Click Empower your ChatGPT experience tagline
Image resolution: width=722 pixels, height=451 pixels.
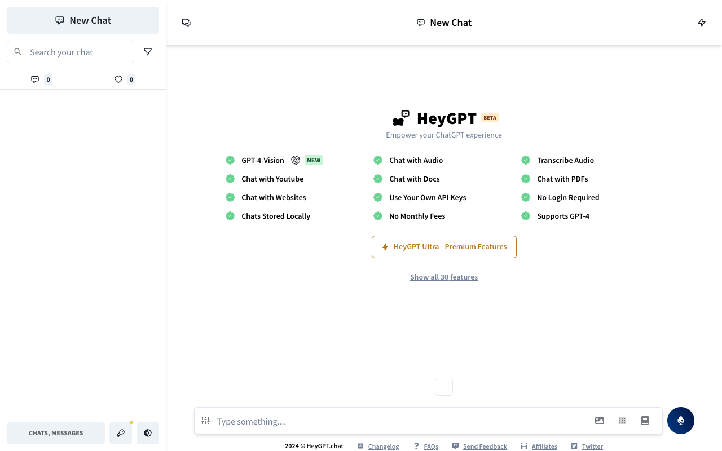click(x=444, y=135)
